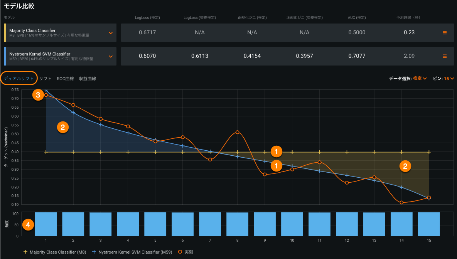This screenshot has width=457, height=259.
Task: Click the 実測 data point peak at bin 8
Action: point(238,132)
